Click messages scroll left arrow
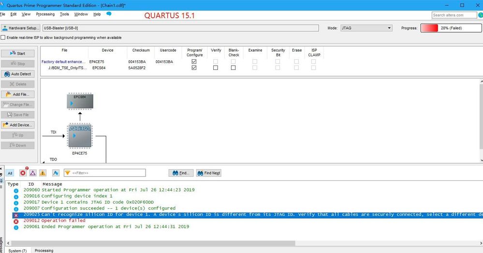Screen dimensions: 483x253 (x=8, y=243)
